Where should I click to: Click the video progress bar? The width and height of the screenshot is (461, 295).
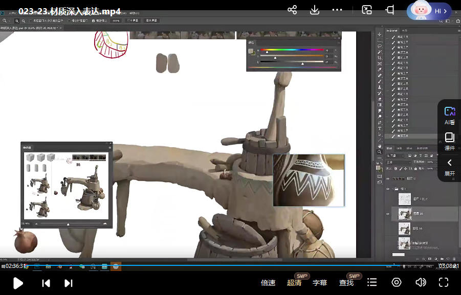230,266
